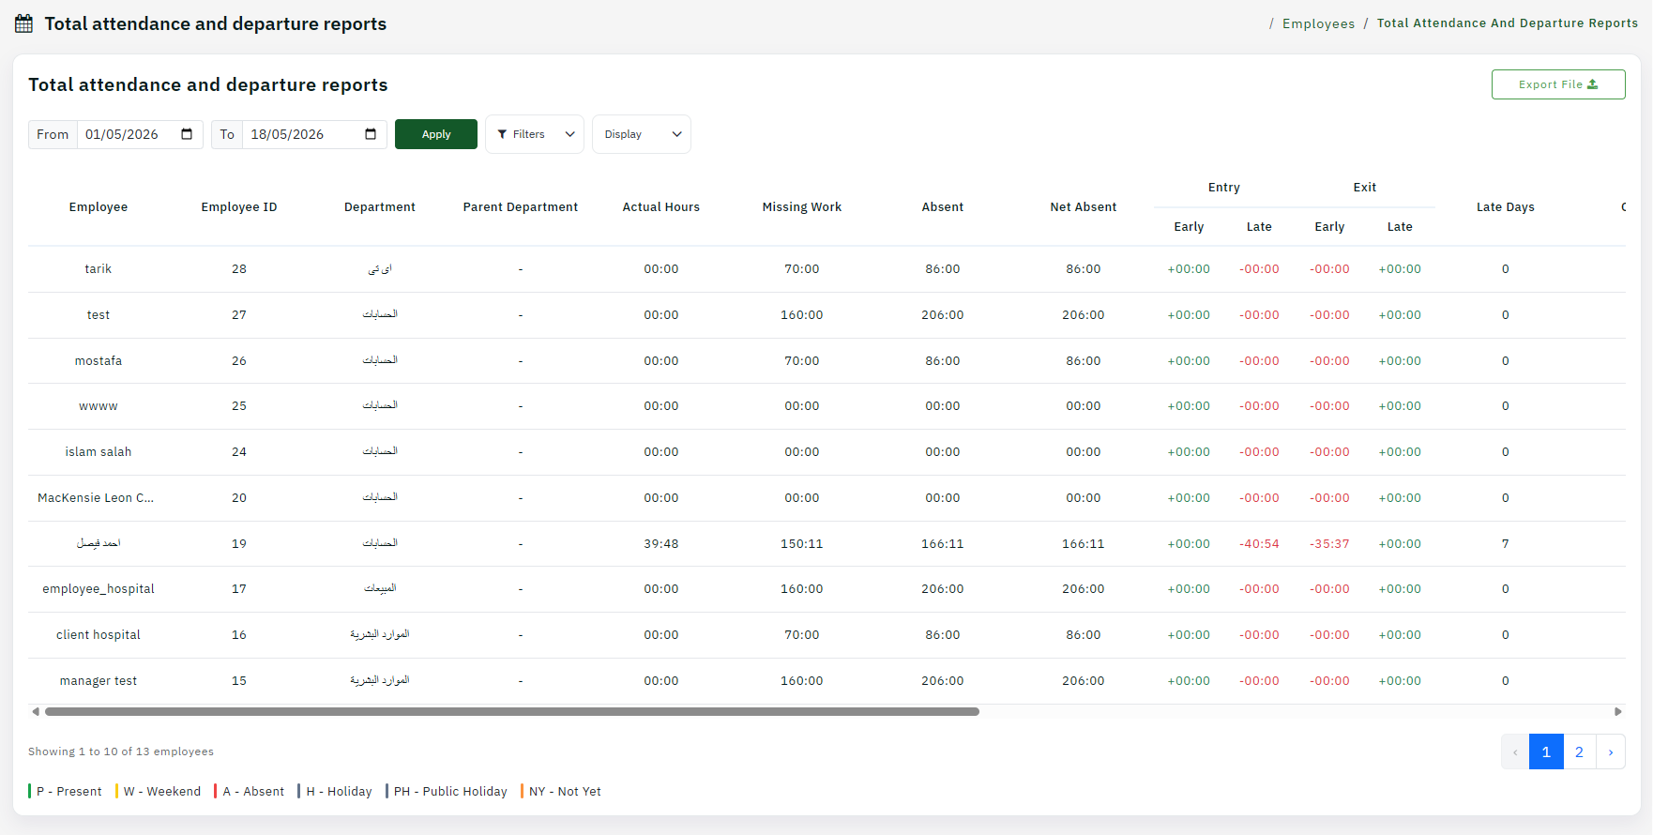Click the W - Weekend legend item
The height and width of the screenshot is (835, 1653).
[x=159, y=792]
